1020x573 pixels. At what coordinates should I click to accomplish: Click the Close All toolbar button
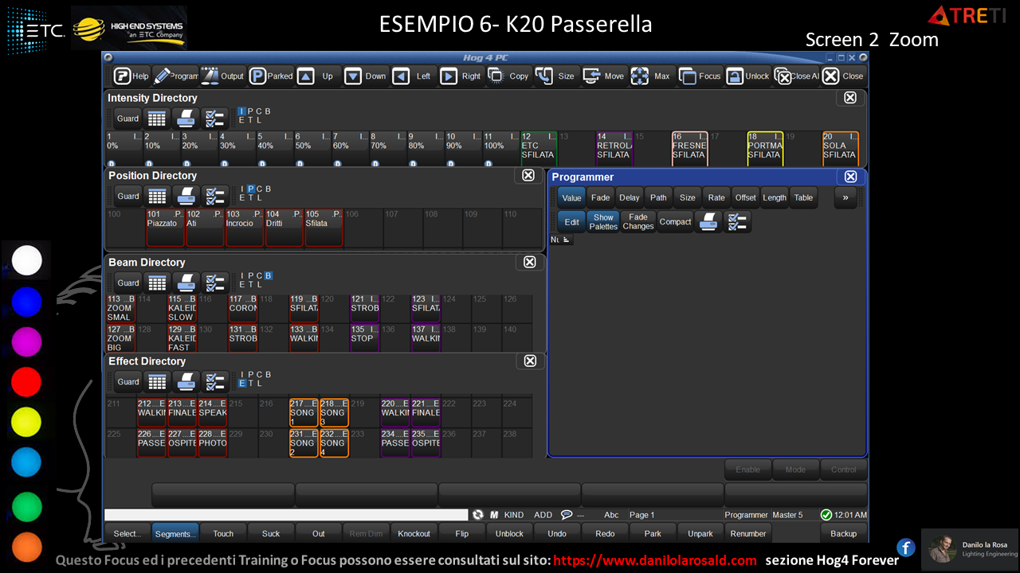click(795, 76)
